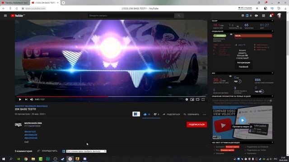Open Chrome from the taskbar
This screenshot has width=289, height=162.
click(26, 159)
